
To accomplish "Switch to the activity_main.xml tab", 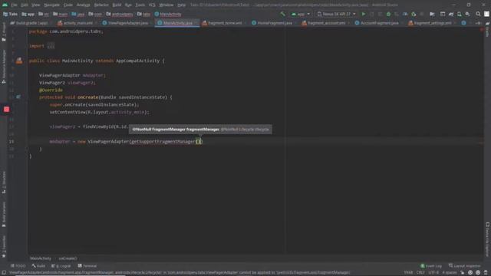I will [75, 23].
